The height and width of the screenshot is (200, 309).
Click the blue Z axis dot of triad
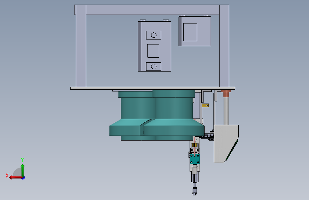23,178
